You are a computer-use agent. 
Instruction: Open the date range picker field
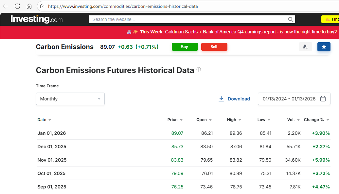coord(289,99)
